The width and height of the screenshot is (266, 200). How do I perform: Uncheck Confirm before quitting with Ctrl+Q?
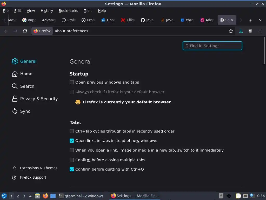(x=72, y=169)
